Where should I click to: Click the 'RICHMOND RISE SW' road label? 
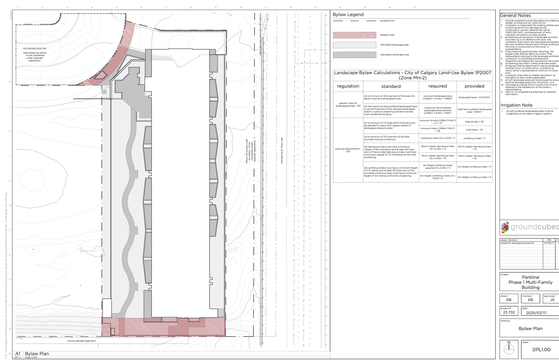pyautogui.click(x=35, y=49)
